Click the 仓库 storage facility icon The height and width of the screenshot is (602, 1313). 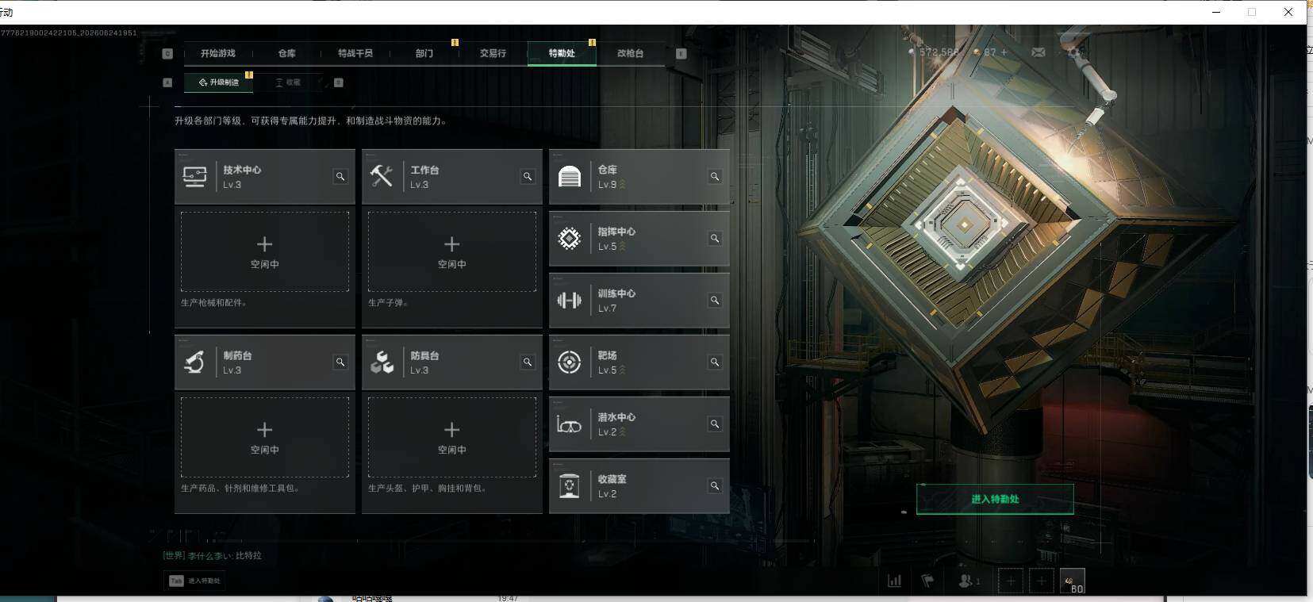click(x=570, y=176)
